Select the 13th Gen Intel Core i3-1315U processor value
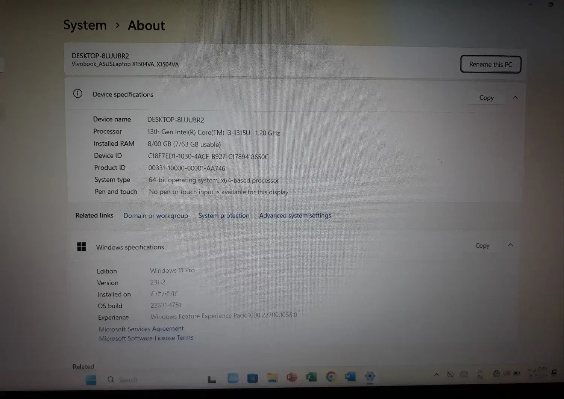 pyautogui.click(x=214, y=132)
